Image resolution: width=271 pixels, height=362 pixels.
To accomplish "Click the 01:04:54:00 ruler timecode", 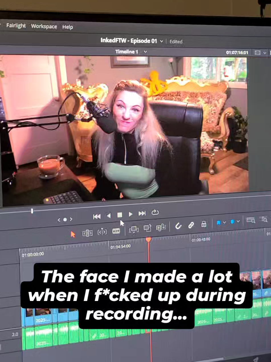I will pyautogui.click(x=120, y=246).
